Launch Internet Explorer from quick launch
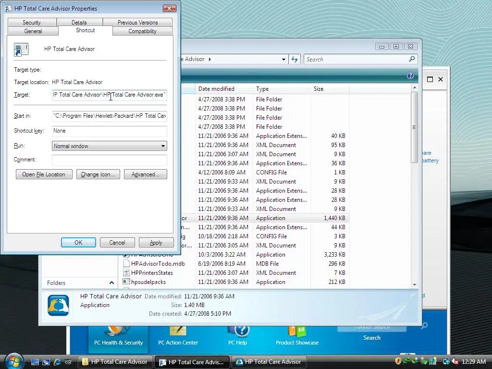Screen dimensions: 492x369 57,362
